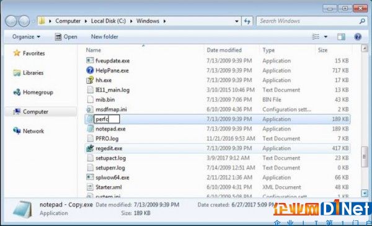Click Windows in the breadcrumb path

tap(148, 21)
